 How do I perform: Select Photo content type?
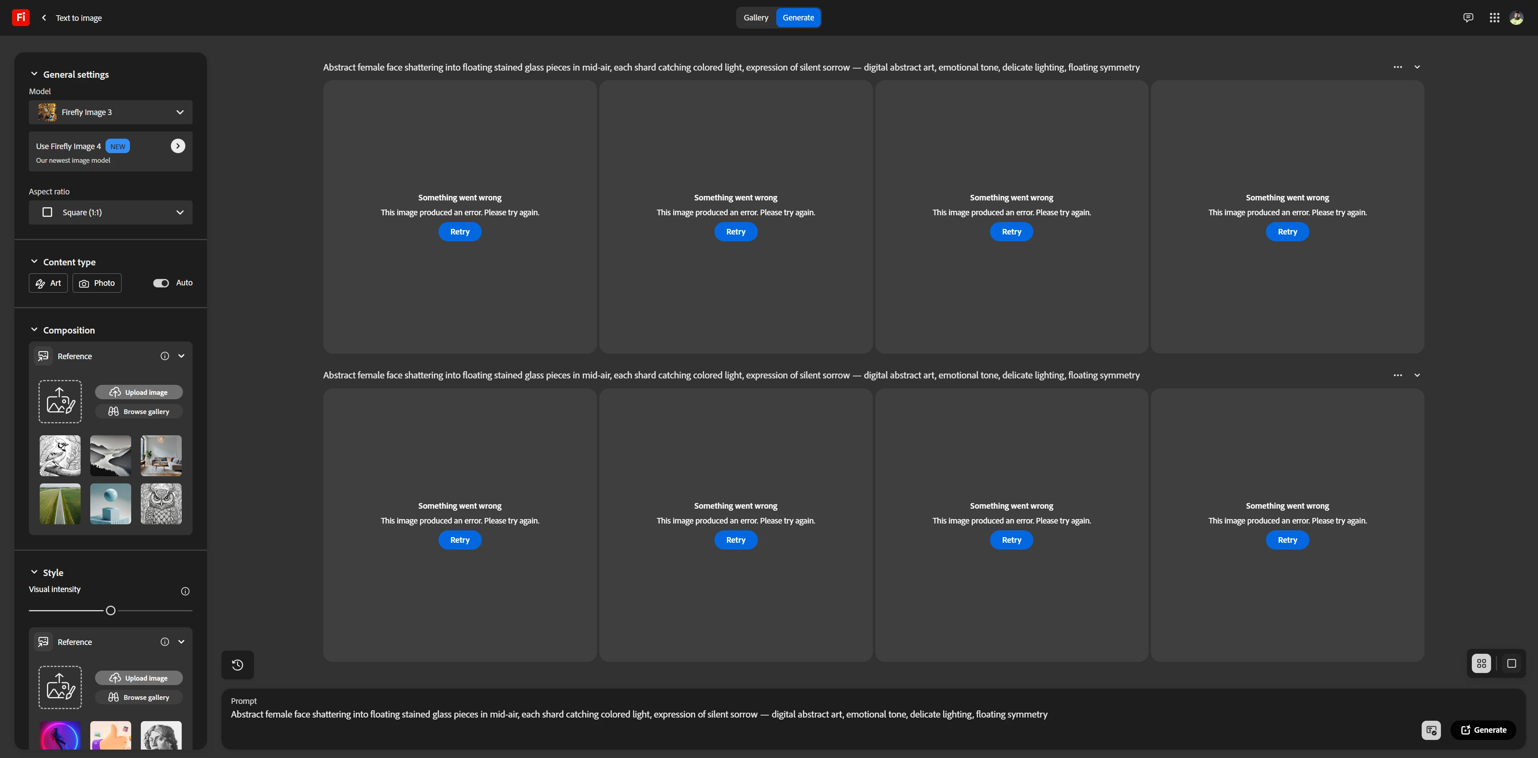[x=97, y=283]
